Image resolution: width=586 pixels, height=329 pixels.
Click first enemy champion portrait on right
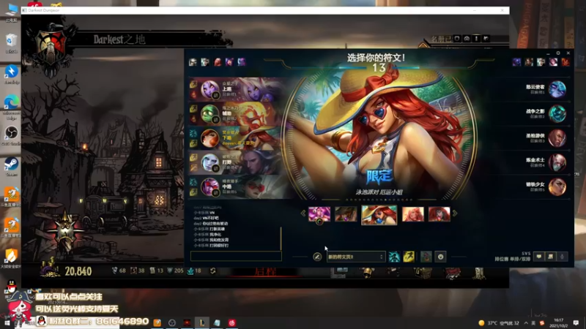point(557,89)
